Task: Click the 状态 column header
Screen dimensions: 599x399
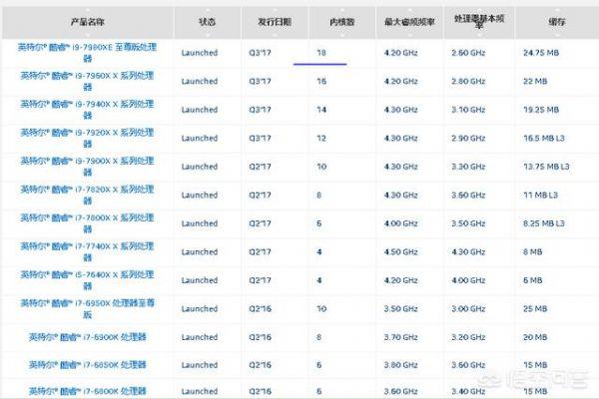Action: coord(206,20)
